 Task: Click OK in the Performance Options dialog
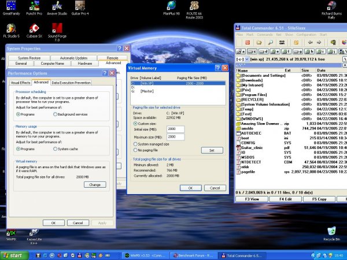[x=54, y=223]
